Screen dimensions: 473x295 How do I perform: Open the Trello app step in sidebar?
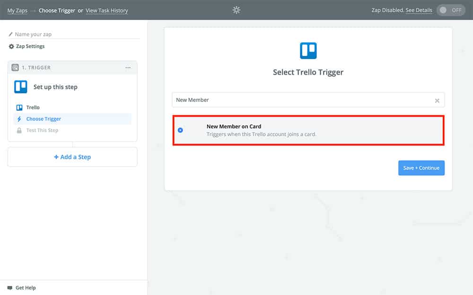point(33,108)
